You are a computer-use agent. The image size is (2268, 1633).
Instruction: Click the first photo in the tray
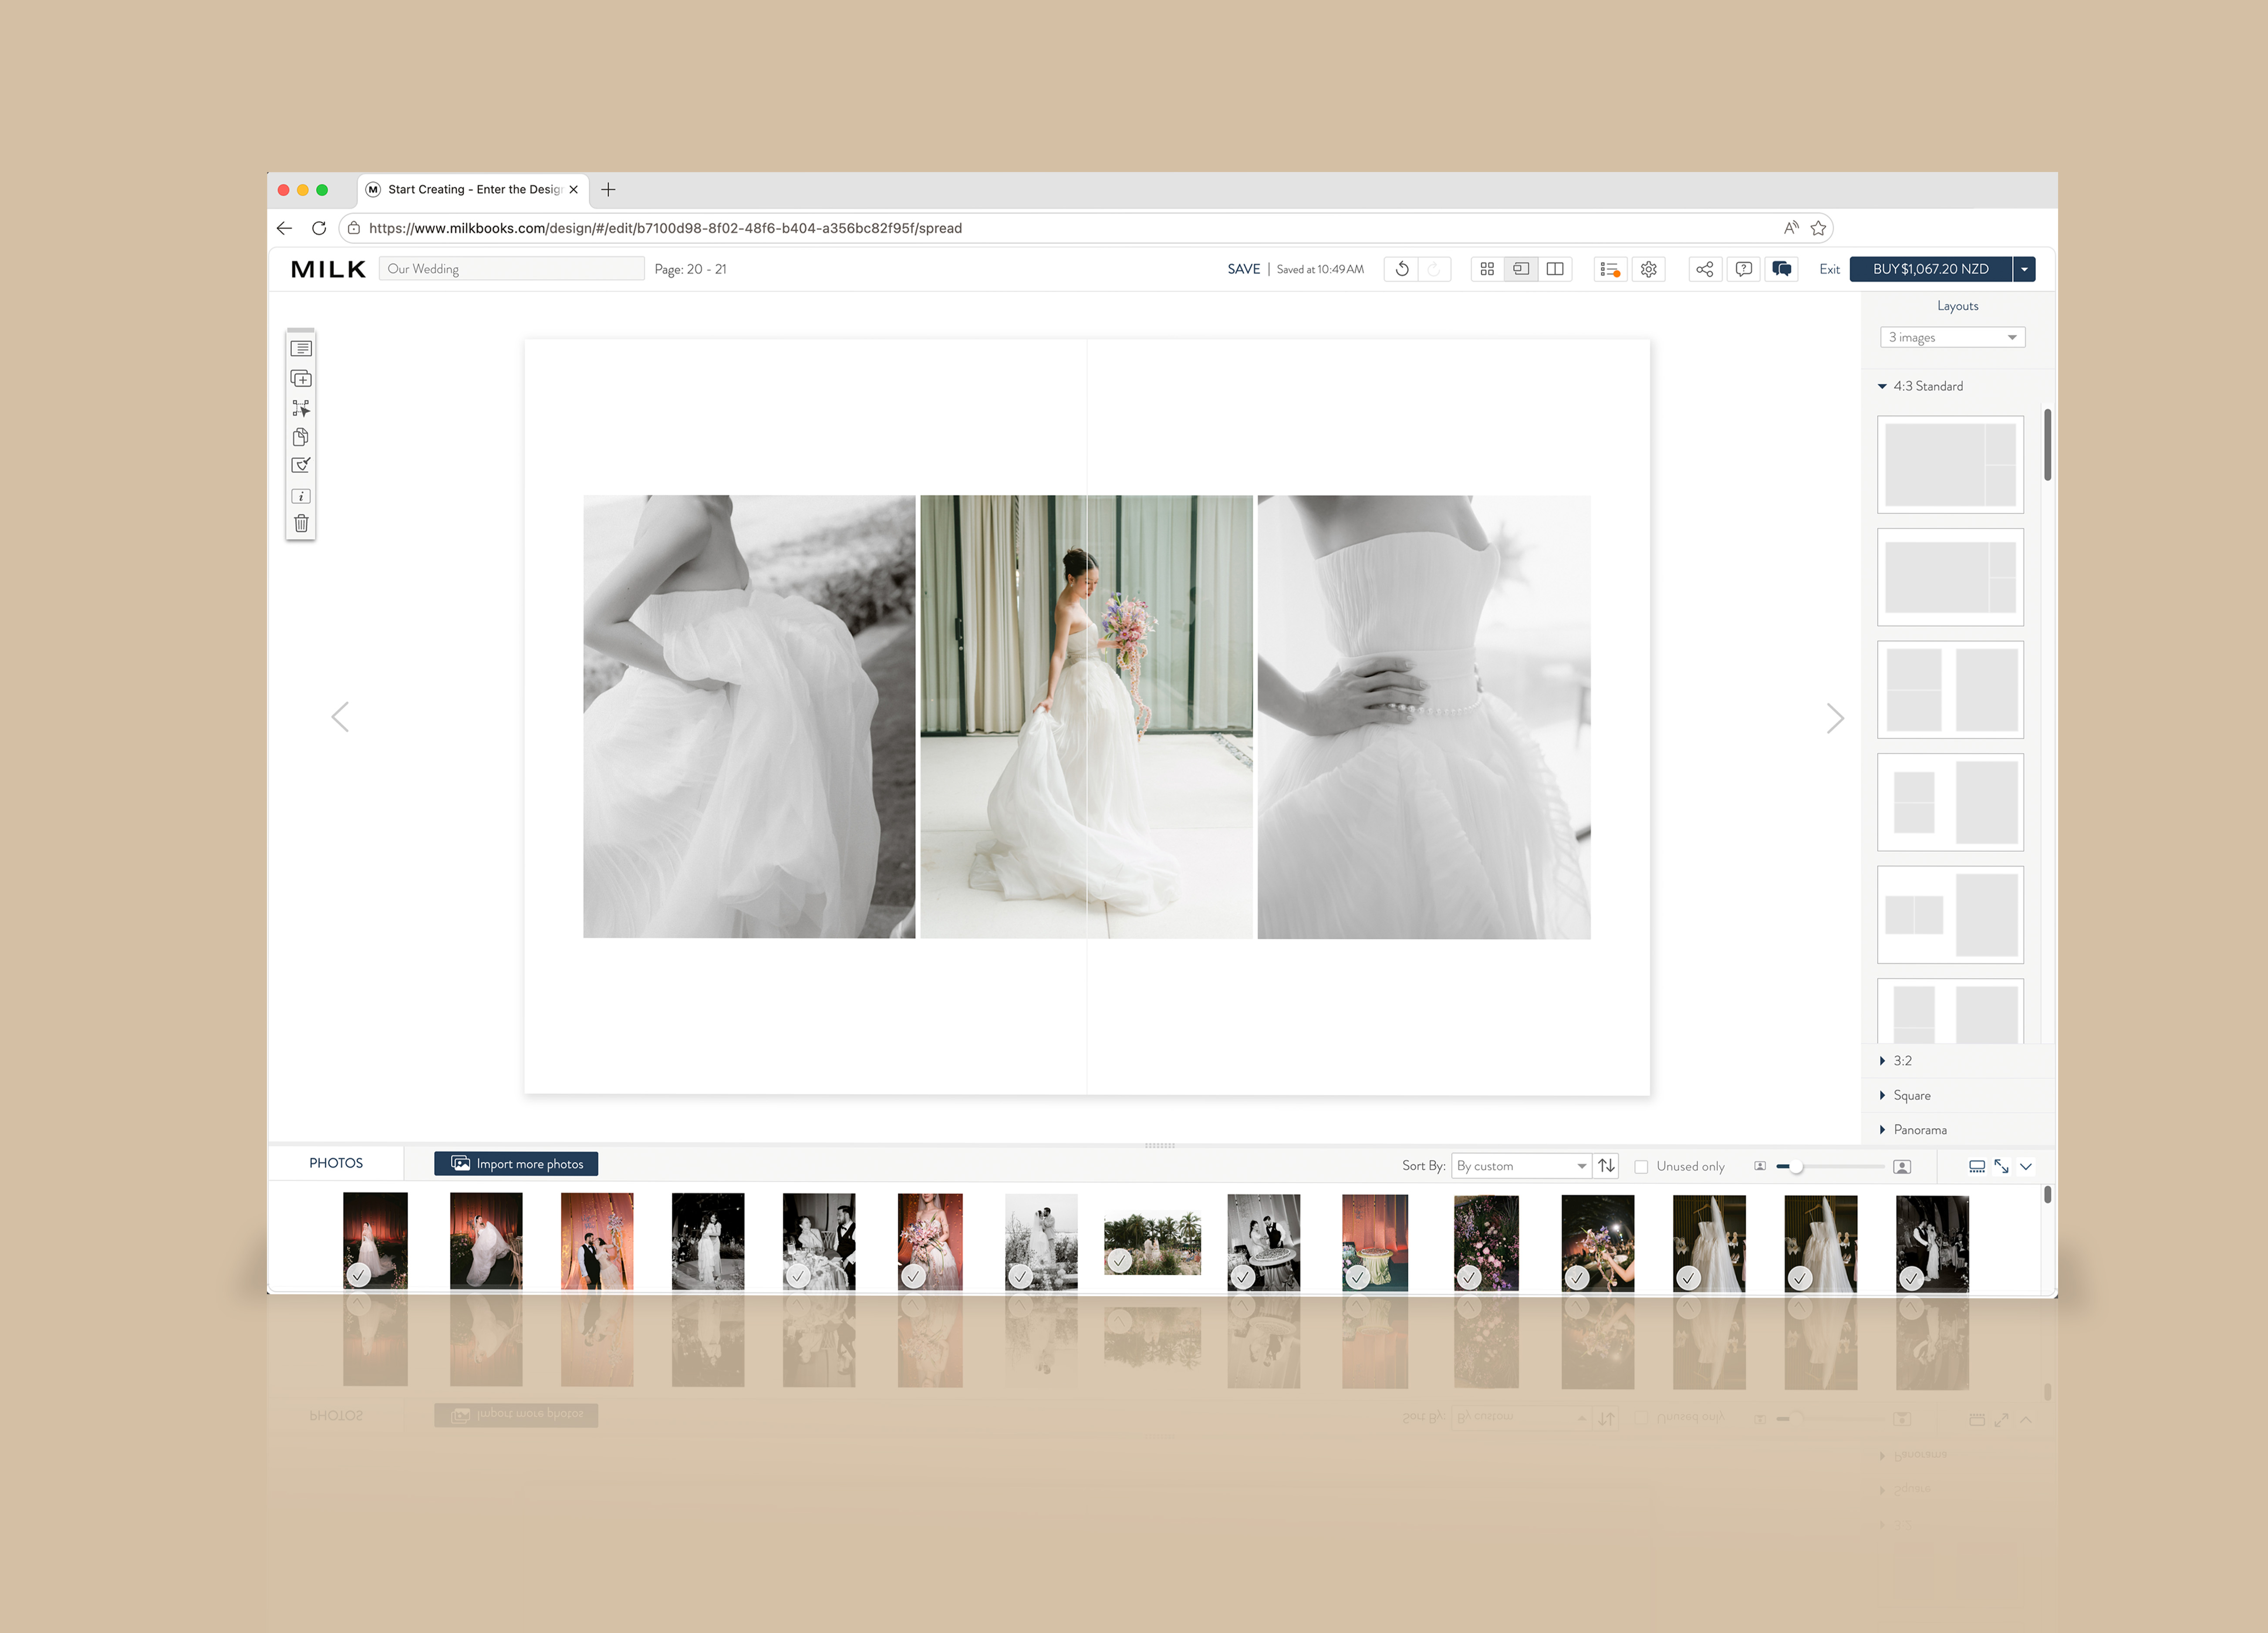375,1240
